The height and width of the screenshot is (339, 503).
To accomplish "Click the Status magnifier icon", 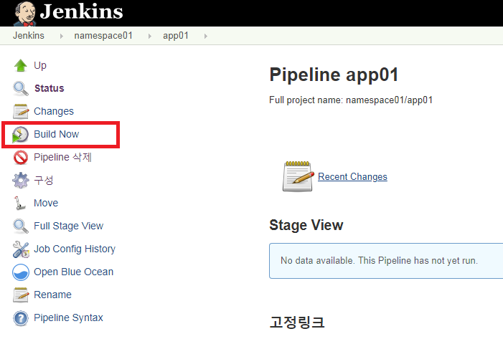I will (x=21, y=88).
